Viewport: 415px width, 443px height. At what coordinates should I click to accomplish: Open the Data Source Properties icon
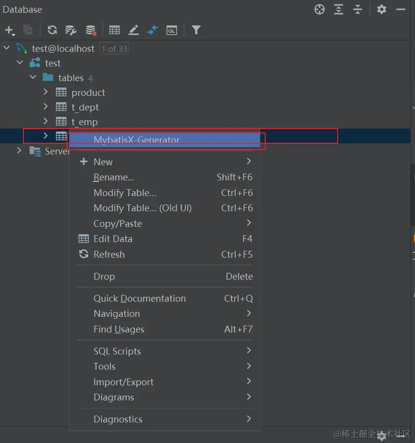click(70, 30)
